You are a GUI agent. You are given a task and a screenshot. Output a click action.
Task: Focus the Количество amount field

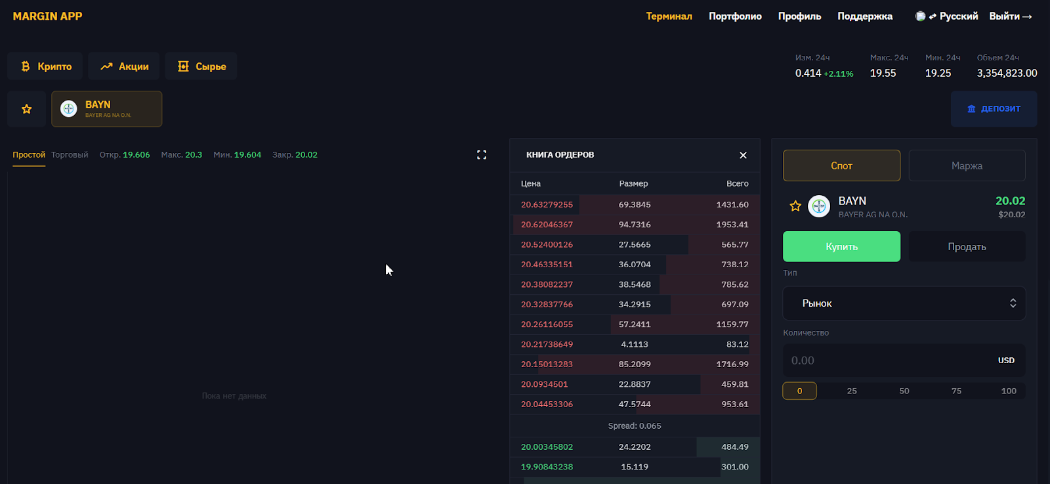pos(904,361)
